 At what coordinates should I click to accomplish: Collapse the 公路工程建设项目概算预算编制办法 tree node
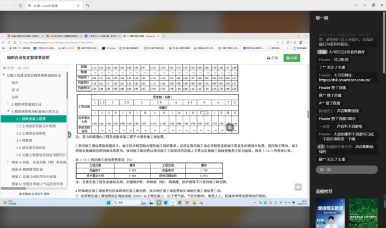tap(6, 75)
